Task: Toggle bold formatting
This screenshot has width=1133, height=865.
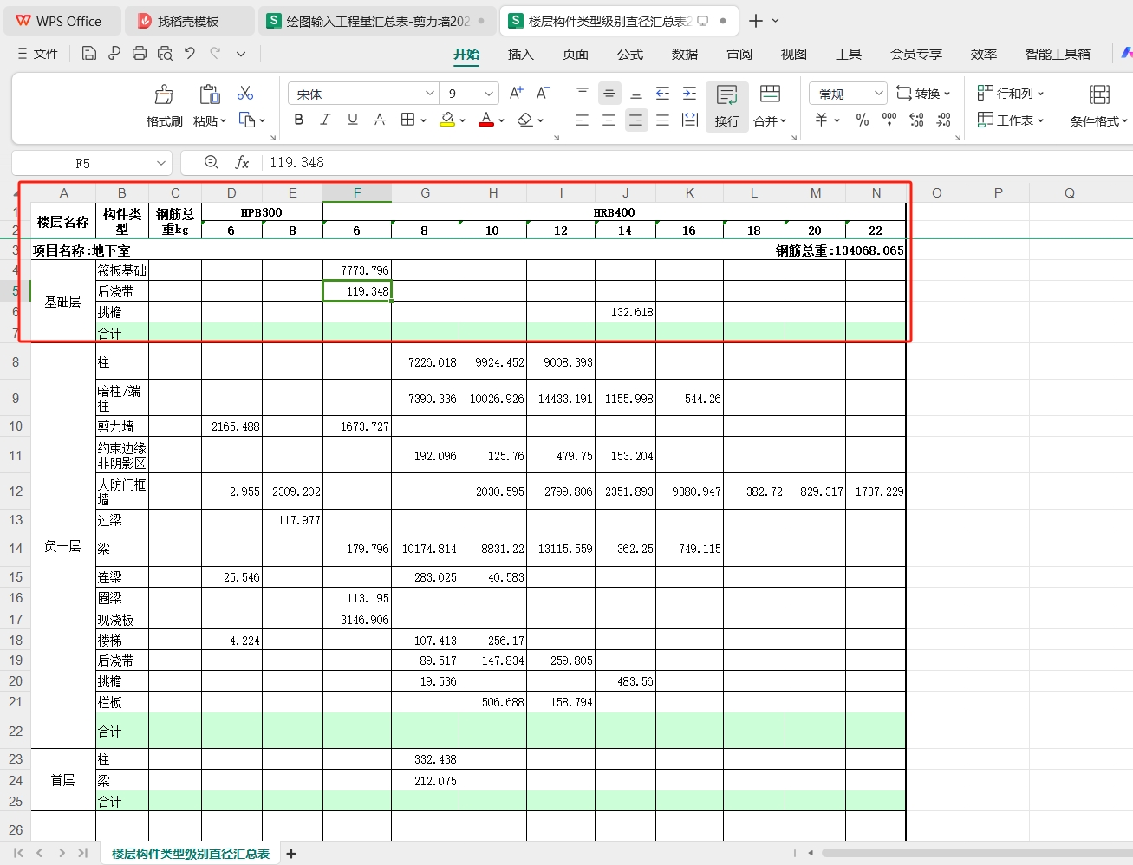Action: click(x=298, y=120)
